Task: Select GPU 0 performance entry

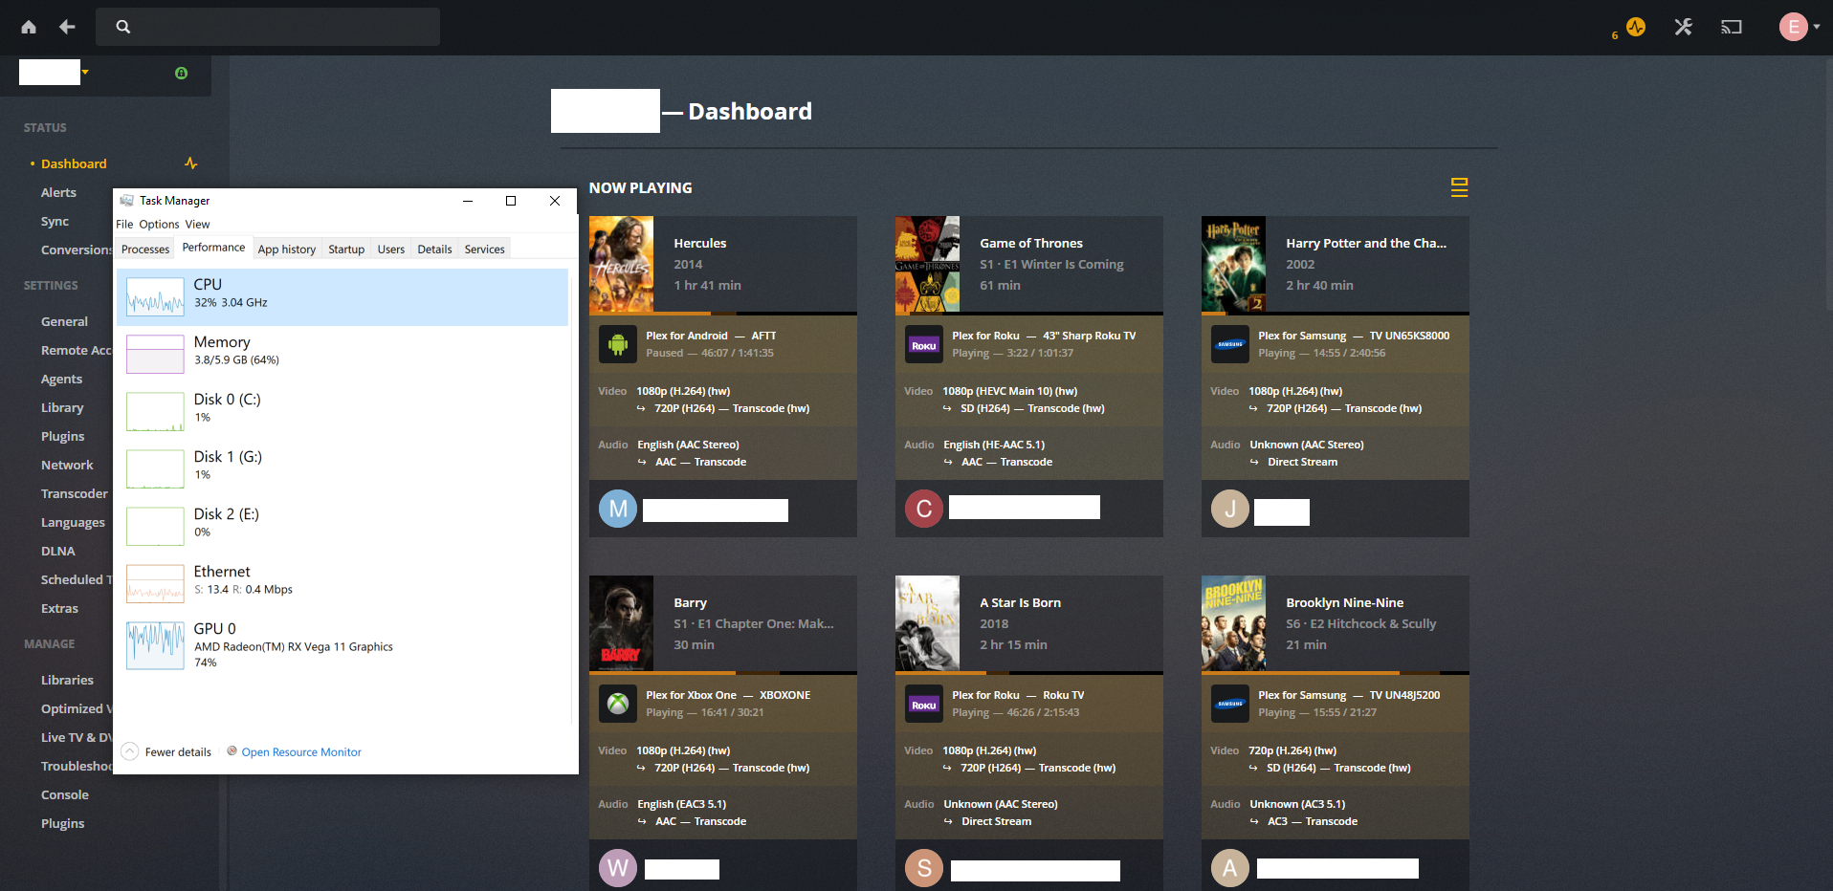Action: (x=342, y=645)
